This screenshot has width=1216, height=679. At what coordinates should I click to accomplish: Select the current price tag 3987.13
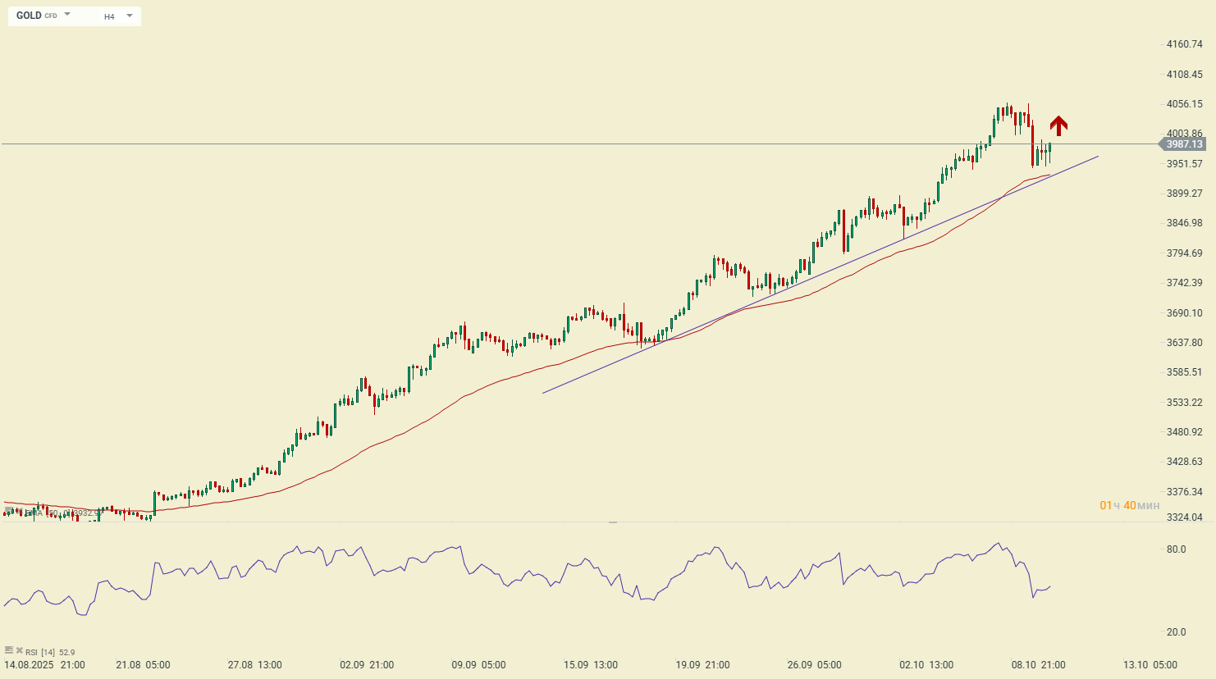pos(1184,144)
